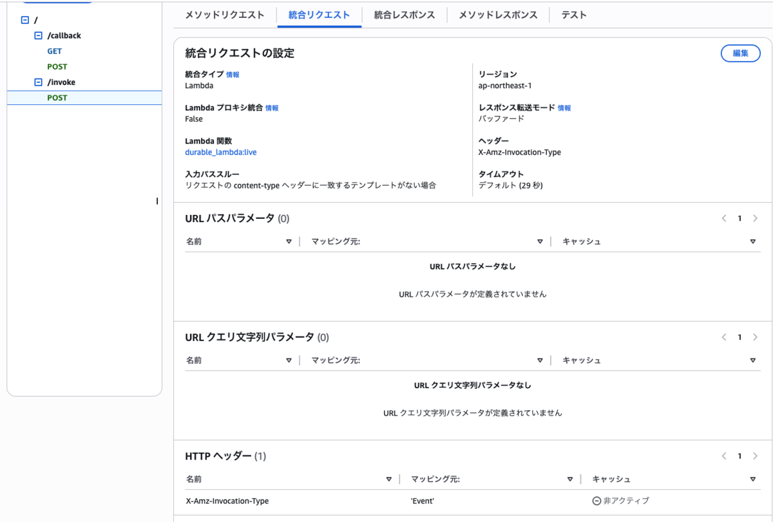Viewport: 773px width, 522px height.
Task: Switch to the 統合レスポンス tab
Action: point(405,15)
